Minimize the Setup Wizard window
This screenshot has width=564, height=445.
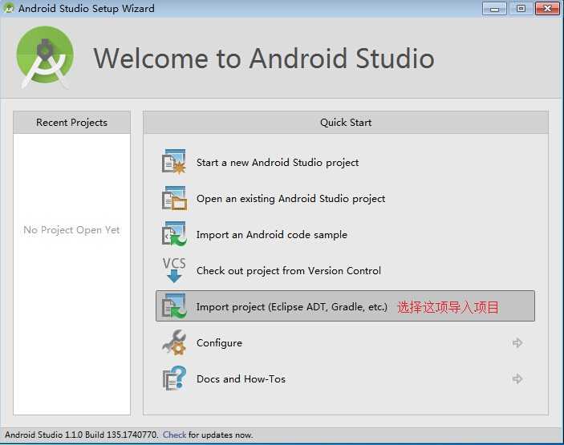tap(494, 9)
